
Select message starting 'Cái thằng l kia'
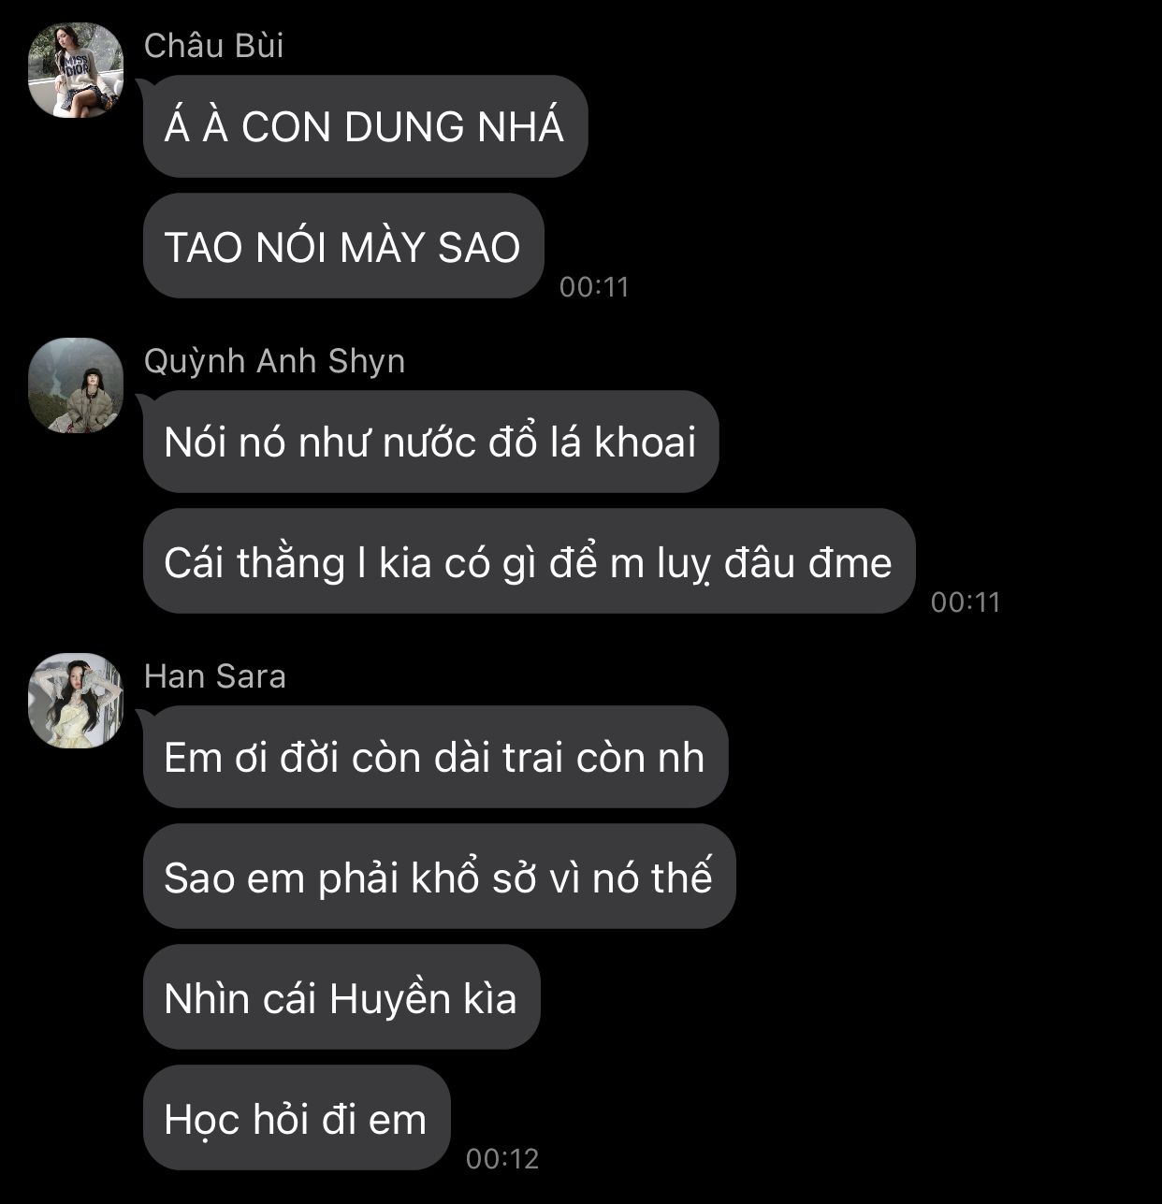(529, 561)
